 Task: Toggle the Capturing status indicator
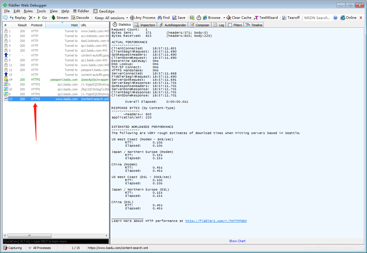[x=13, y=248]
